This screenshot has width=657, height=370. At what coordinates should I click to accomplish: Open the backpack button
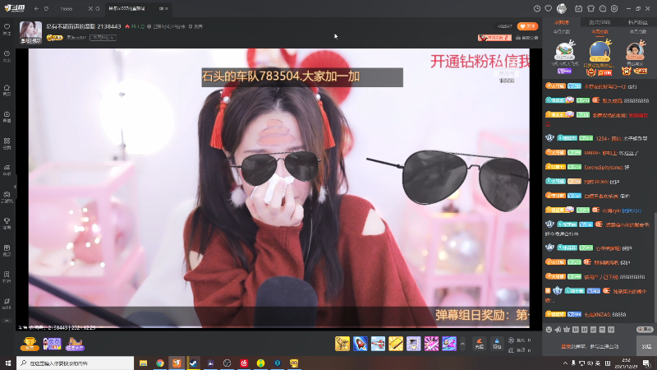pyautogui.click(x=497, y=344)
